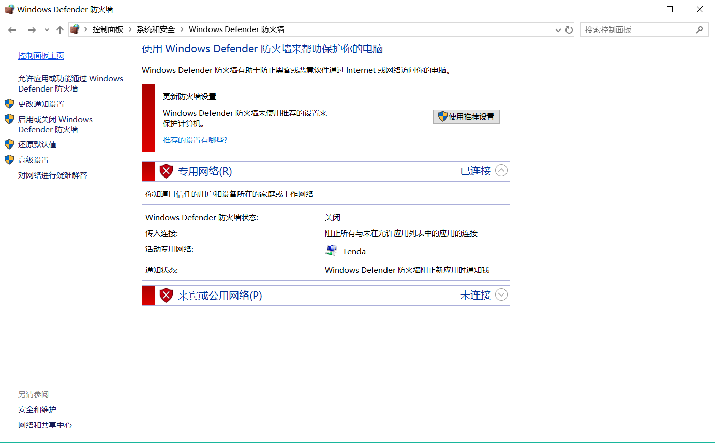Click the Tenda network icon
Viewport: 715px width, 443px height.
click(331, 250)
